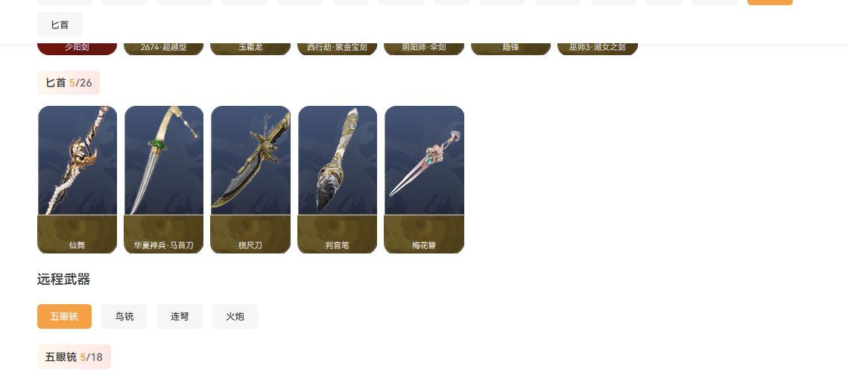Open the 隐锋 sword skin card

(510, 48)
